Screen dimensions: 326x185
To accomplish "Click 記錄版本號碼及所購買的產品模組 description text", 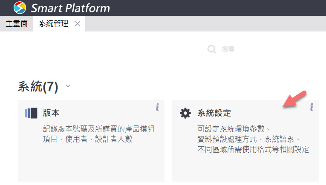I will 98,129.
